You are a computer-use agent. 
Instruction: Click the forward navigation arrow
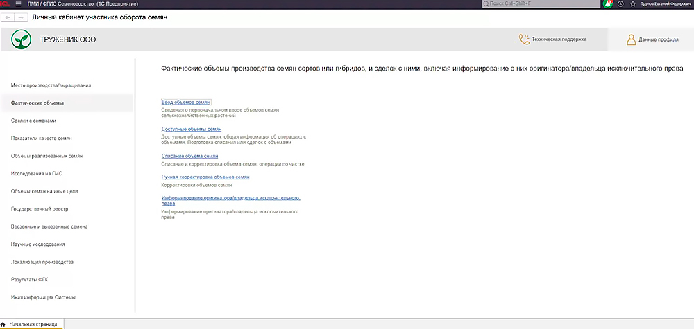click(x=22, y=17)
